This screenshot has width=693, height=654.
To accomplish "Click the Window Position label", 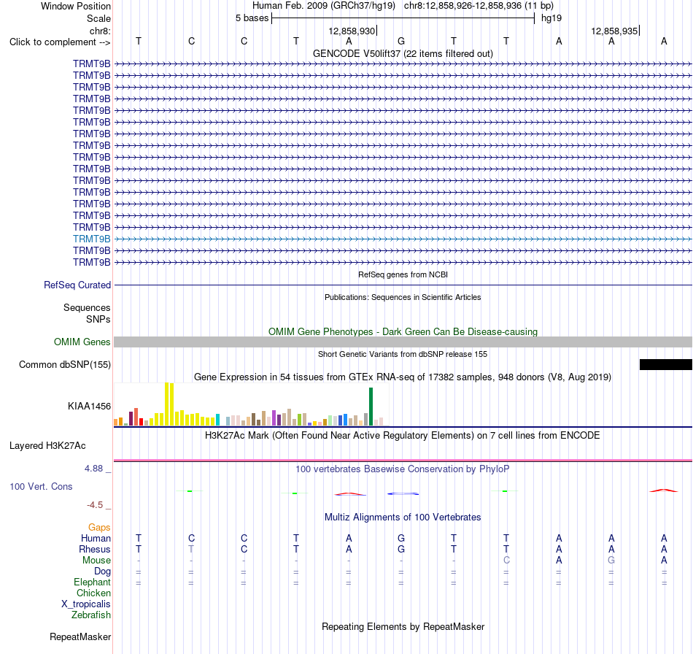I will 76,6.
